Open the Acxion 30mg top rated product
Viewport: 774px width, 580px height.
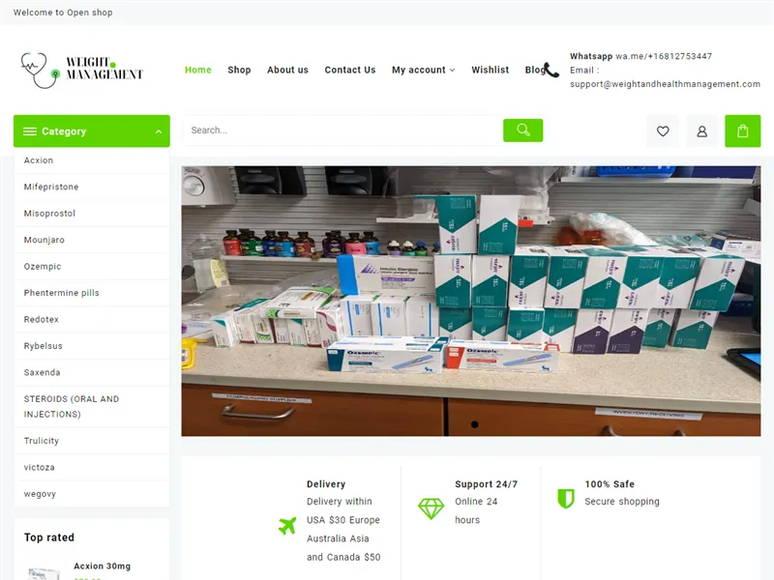pos(103,566)
